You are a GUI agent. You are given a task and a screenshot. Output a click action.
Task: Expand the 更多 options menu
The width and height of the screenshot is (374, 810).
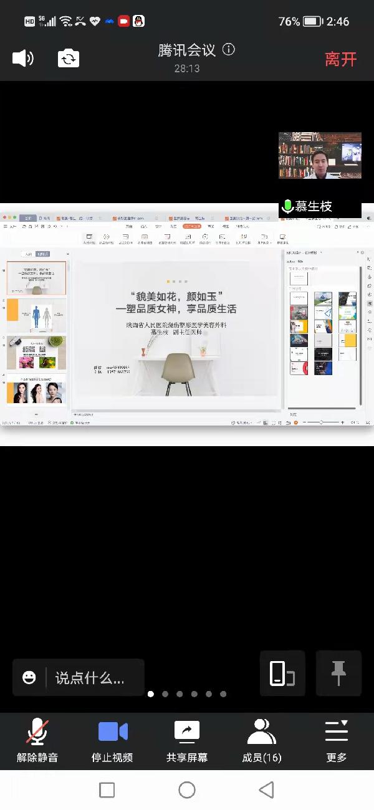337,740
